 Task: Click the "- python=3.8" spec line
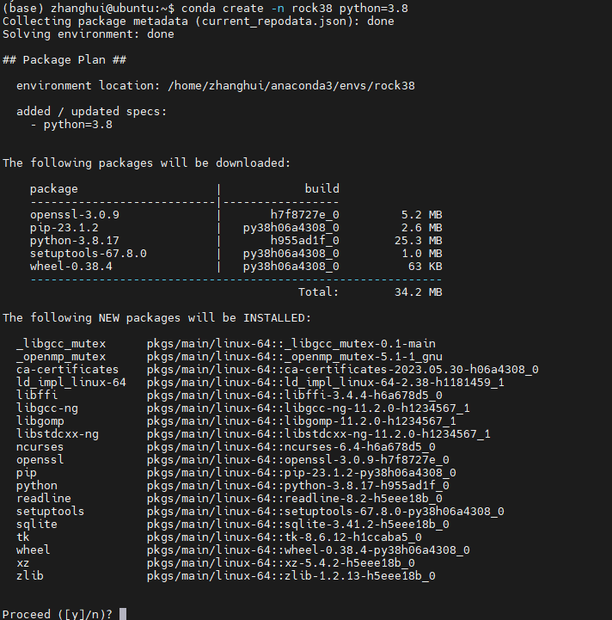click(x=71, y=124)
